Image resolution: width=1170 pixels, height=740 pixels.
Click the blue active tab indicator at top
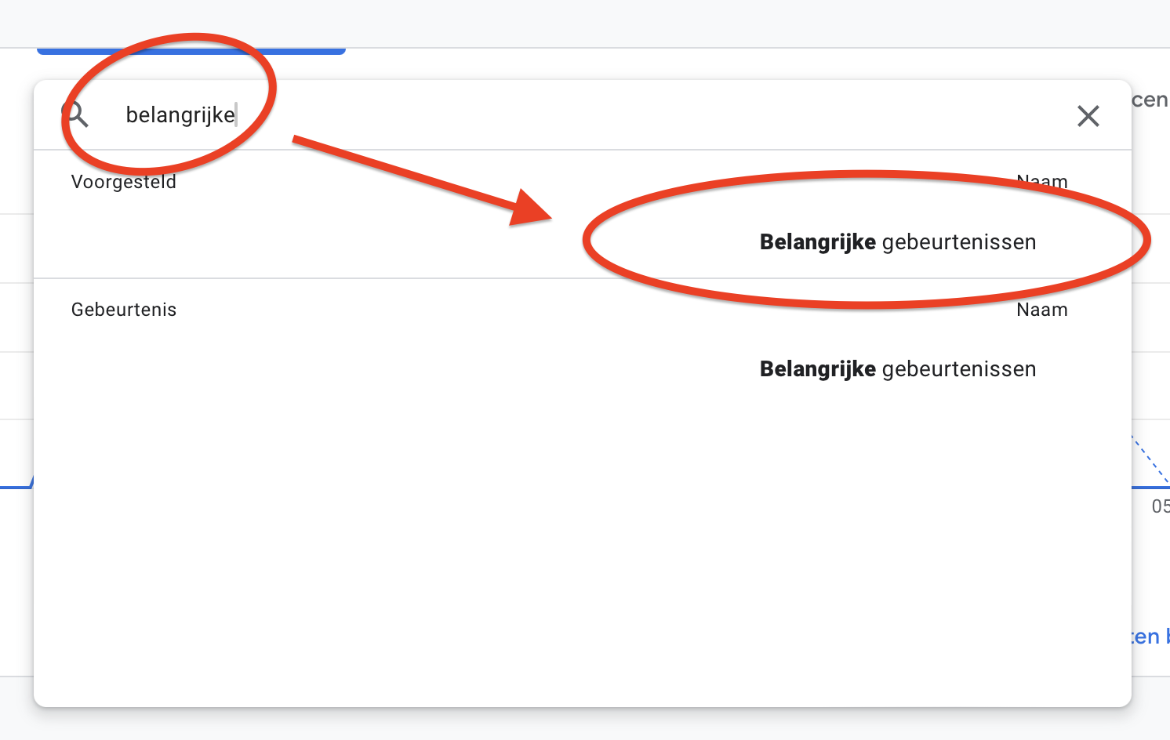[191, 51]
